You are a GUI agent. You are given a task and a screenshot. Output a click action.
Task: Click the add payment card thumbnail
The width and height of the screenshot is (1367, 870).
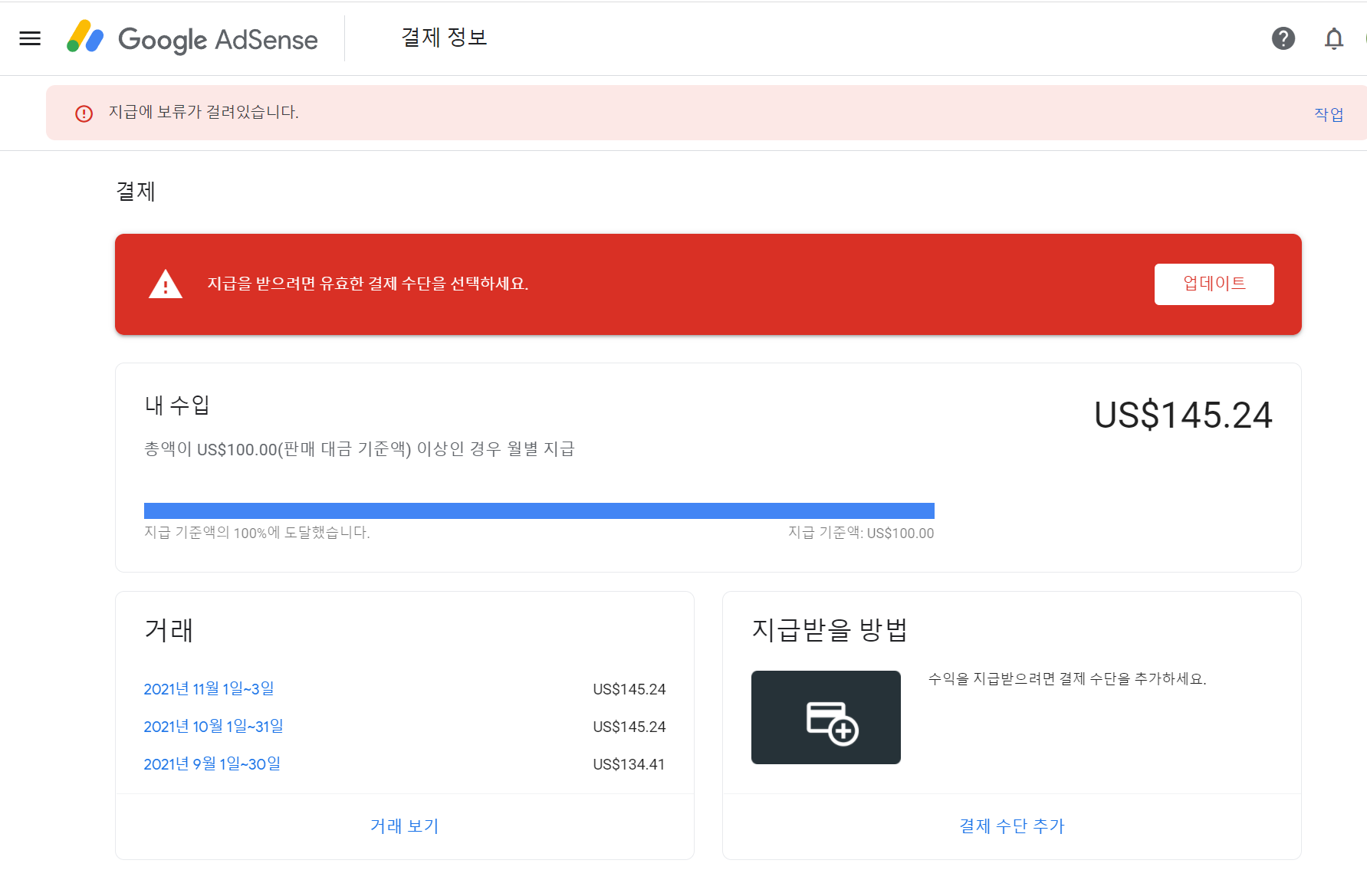(826, 717)
